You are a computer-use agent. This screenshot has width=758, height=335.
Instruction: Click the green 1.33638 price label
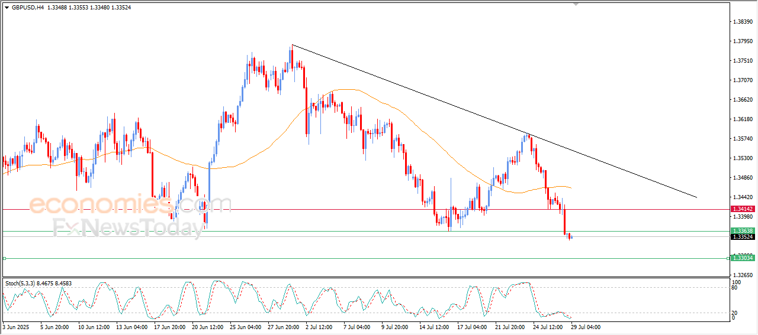coord(743,231)
